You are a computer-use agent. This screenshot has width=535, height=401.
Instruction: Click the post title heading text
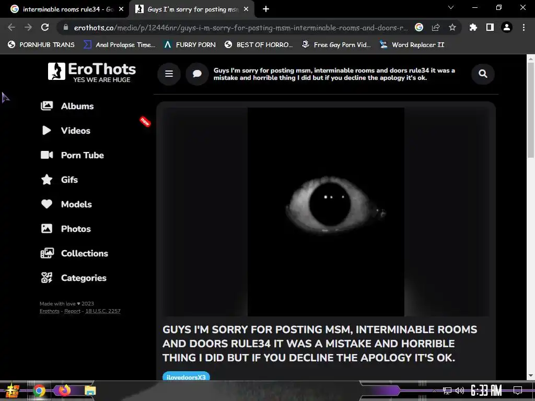320,344
